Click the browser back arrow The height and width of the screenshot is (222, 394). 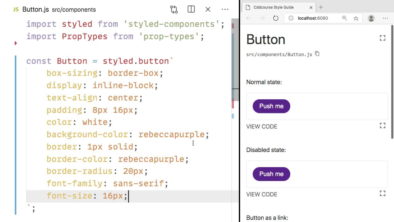[x=248, y=18]
